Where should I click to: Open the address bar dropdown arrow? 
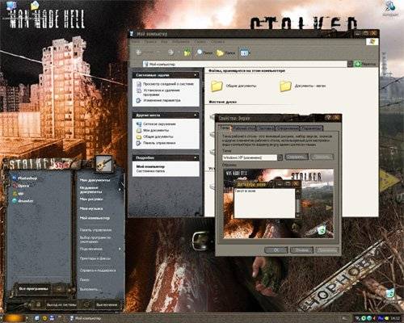coord(350,64)
